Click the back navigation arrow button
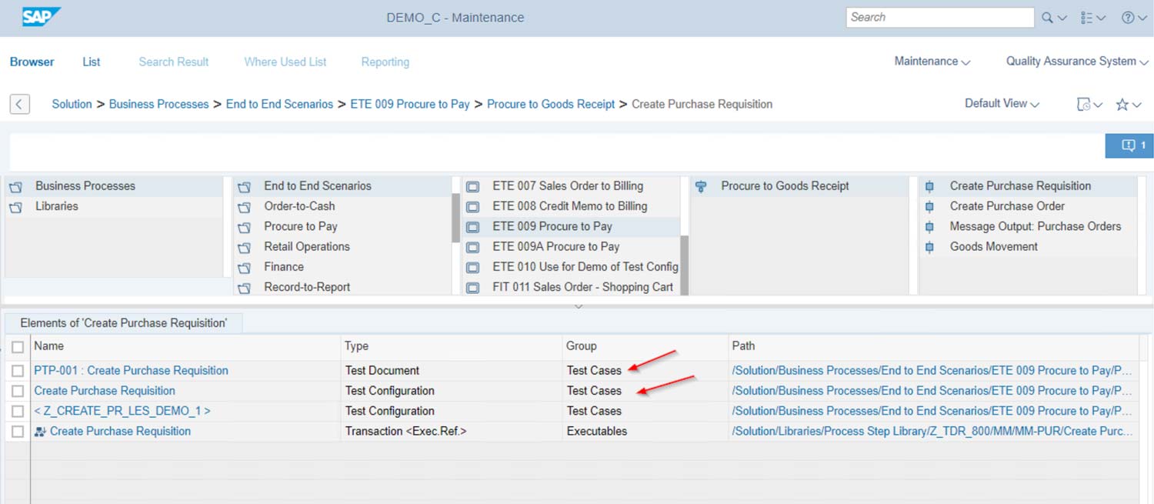 (19, 104)
